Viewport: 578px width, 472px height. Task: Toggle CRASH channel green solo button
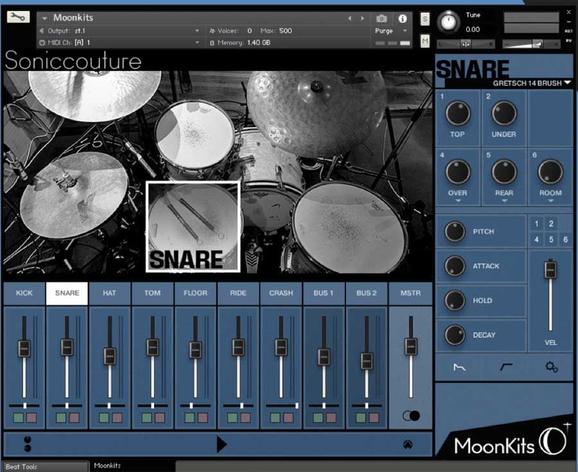tap(275, 418)
